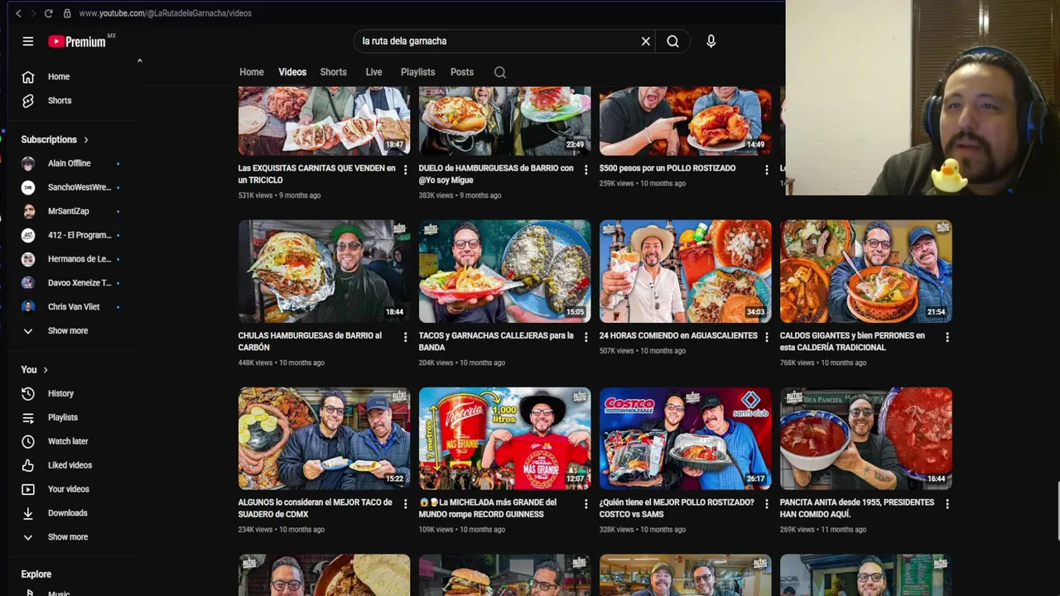
Task: Expand the You section
Action: [35, 370]
